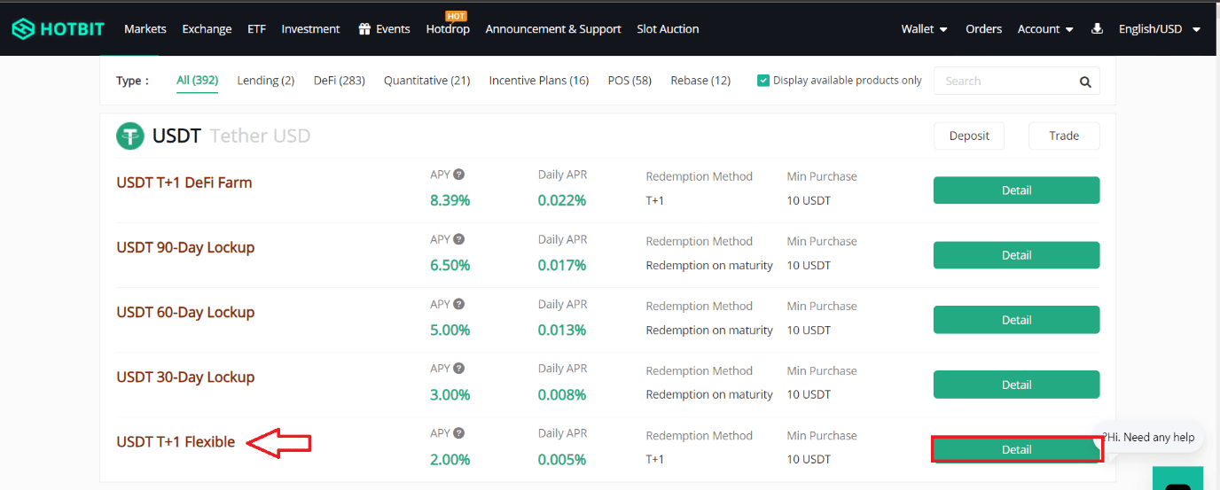This screenshot has height=490, width=1220.
Task: Open the Orders page
Action: tap(983, 28)
